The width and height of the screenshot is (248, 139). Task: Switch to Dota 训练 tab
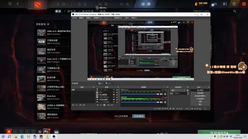pyautogui.click(x=125, y=4)
